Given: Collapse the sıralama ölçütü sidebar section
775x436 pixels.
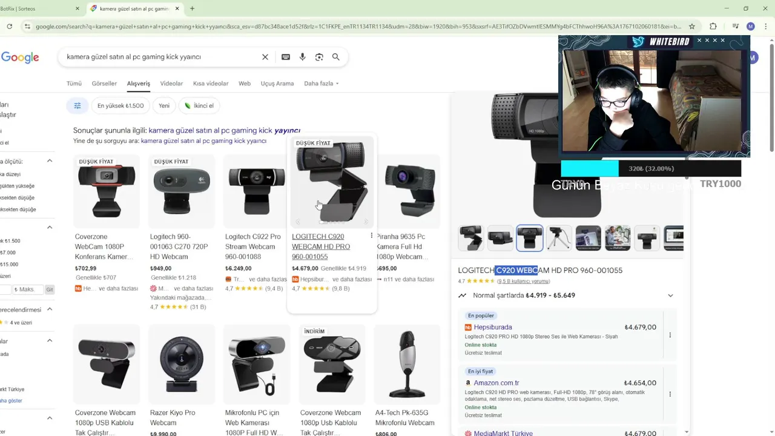Looking at the screenshot, I should tap(50, 161).
